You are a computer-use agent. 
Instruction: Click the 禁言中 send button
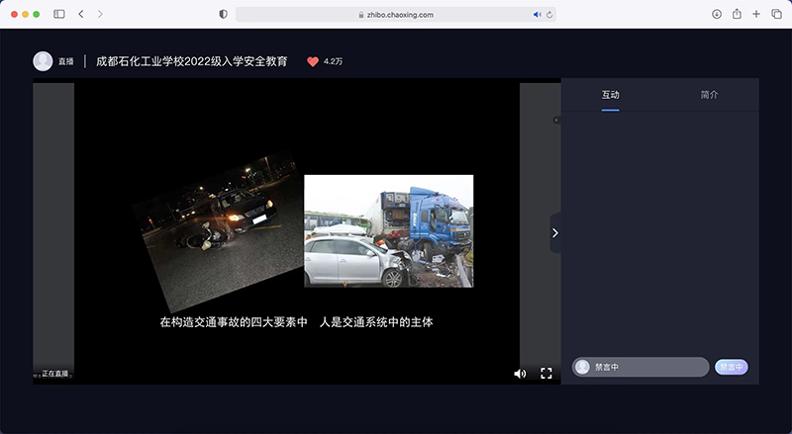coord(731,367)
